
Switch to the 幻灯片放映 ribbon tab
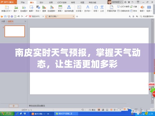(x=62, y=2)
